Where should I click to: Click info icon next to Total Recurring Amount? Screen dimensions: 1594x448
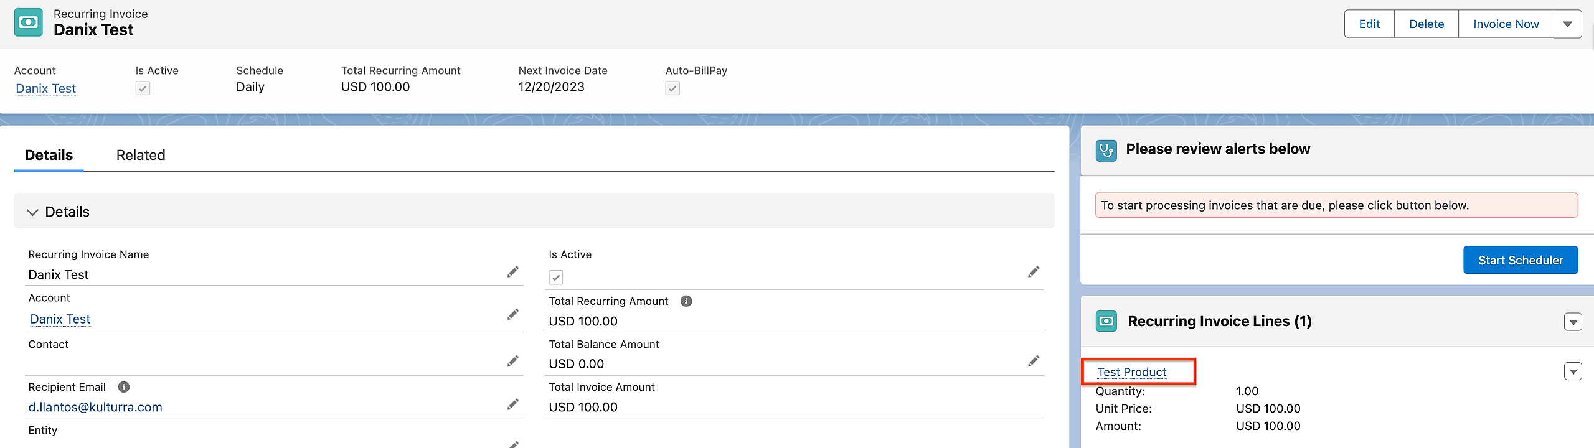pyautogui.click(x=686, y=301)
